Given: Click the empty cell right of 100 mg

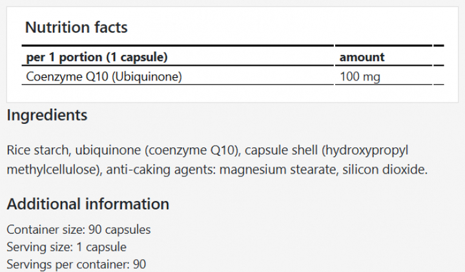Looking at the screenshot, I should point(438,76).
